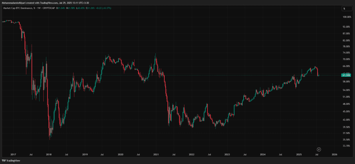Click the 33.70% price axis label
Image resolution: width=355 pixels, height=164 pixels.
point(346,146)
